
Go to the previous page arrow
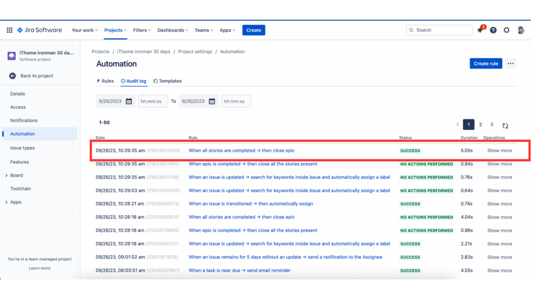(458, 124)
